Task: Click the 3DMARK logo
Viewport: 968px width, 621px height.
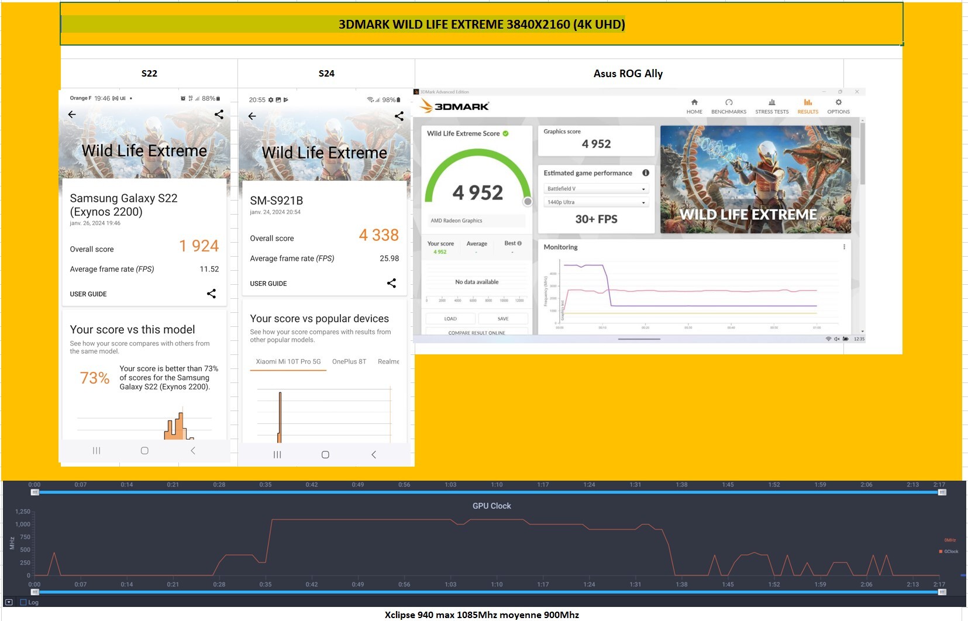Action: [x=454, y=106]
